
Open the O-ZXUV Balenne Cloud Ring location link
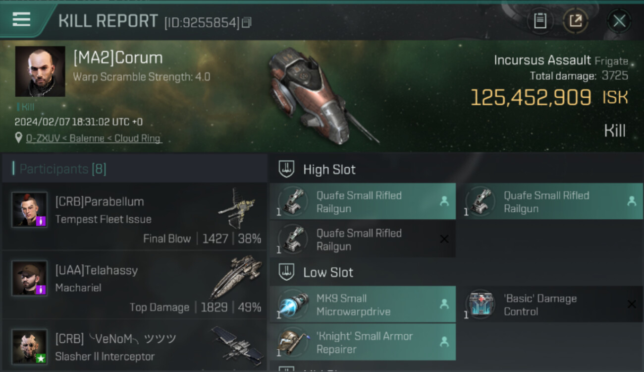click(94, 138)
